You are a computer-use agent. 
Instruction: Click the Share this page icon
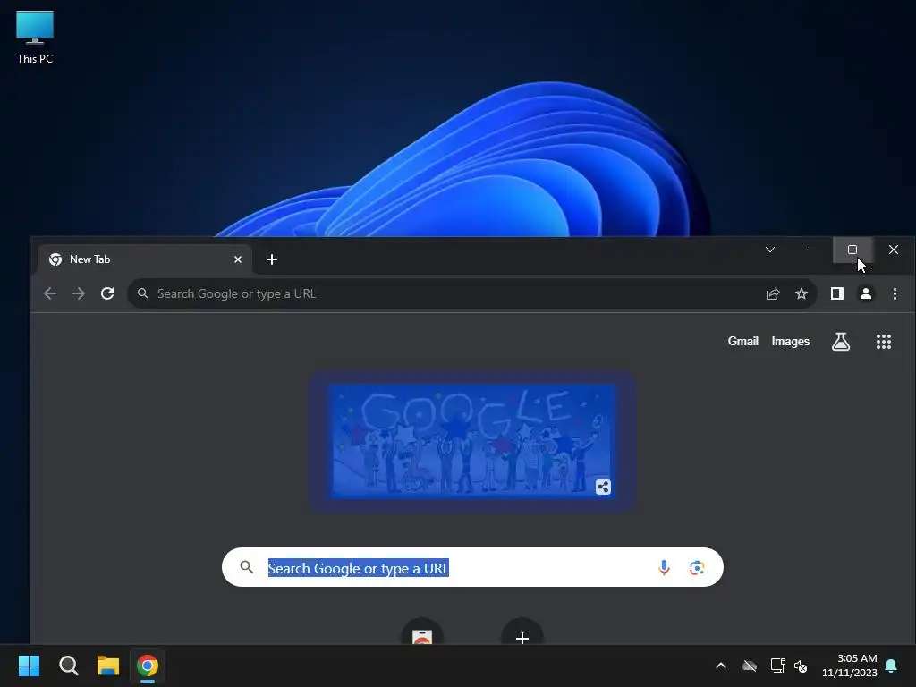click(773, 293)
